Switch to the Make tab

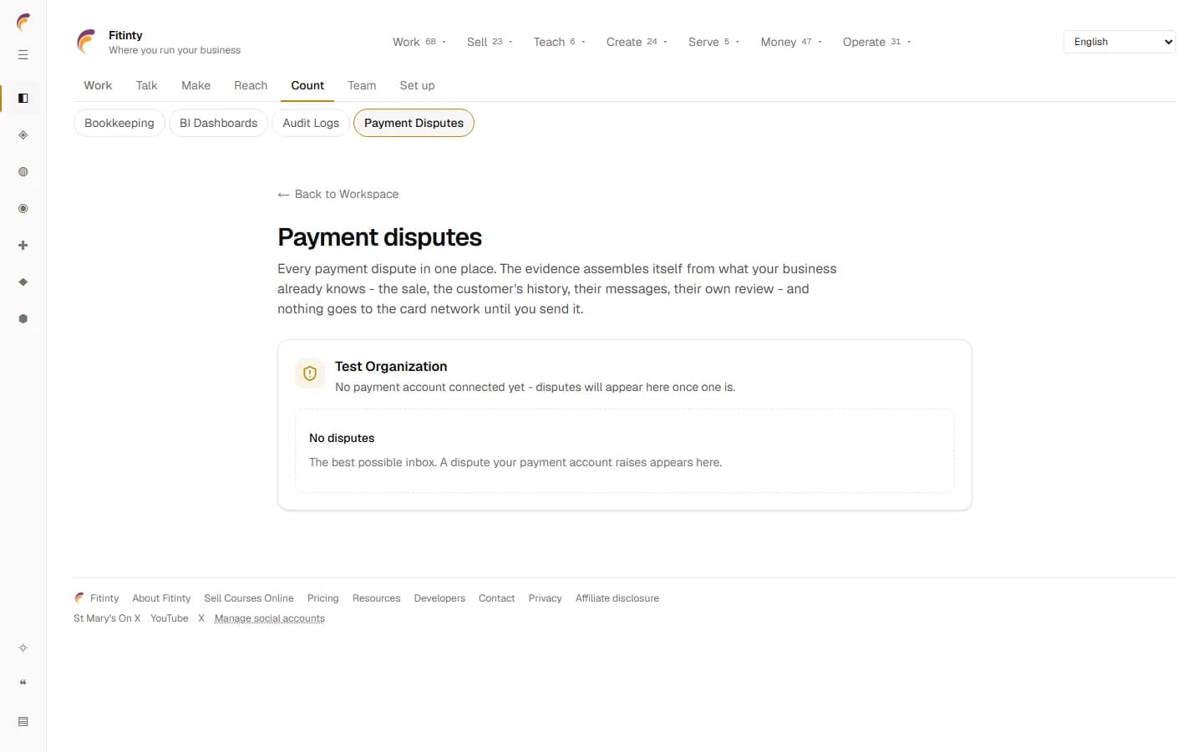(x=195, y=85)
